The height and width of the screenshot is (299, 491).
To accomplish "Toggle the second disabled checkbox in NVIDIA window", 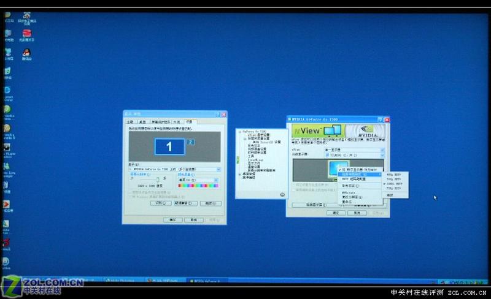I will [294, 189].
